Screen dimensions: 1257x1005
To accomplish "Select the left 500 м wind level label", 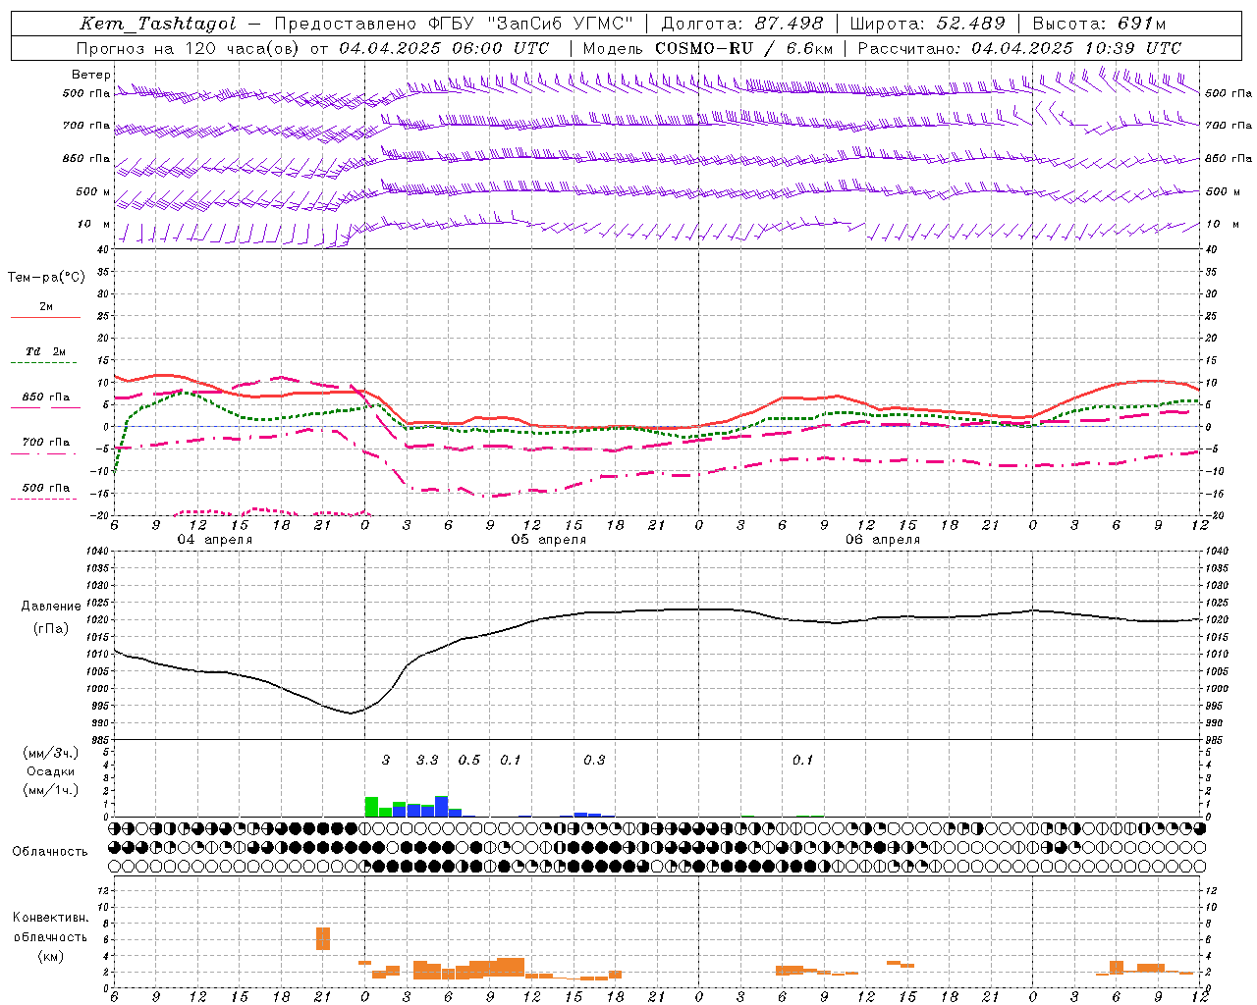I will point(93,191).
